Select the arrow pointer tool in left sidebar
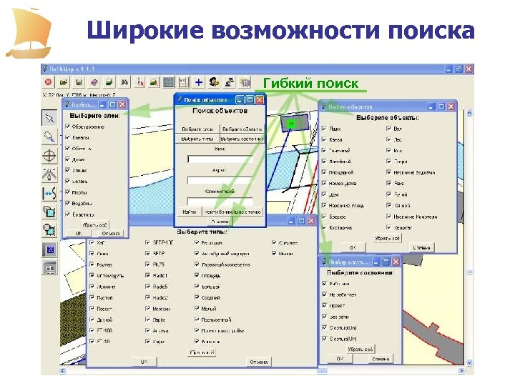This screenshot has width=515, height=386. coord(49,118)
